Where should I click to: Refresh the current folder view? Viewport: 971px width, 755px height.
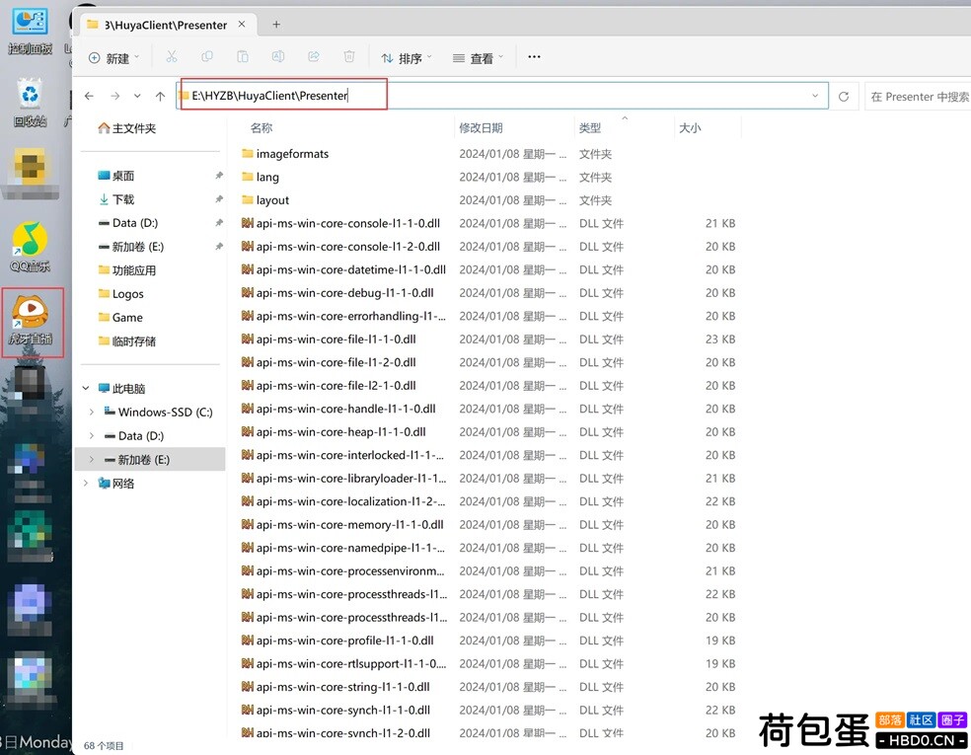point(844,97)
